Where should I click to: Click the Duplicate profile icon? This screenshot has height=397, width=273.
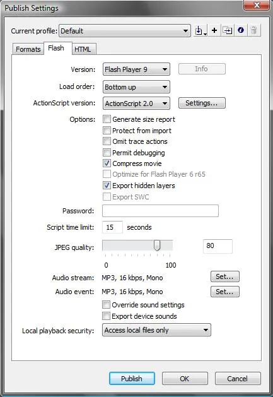point(227,31)
